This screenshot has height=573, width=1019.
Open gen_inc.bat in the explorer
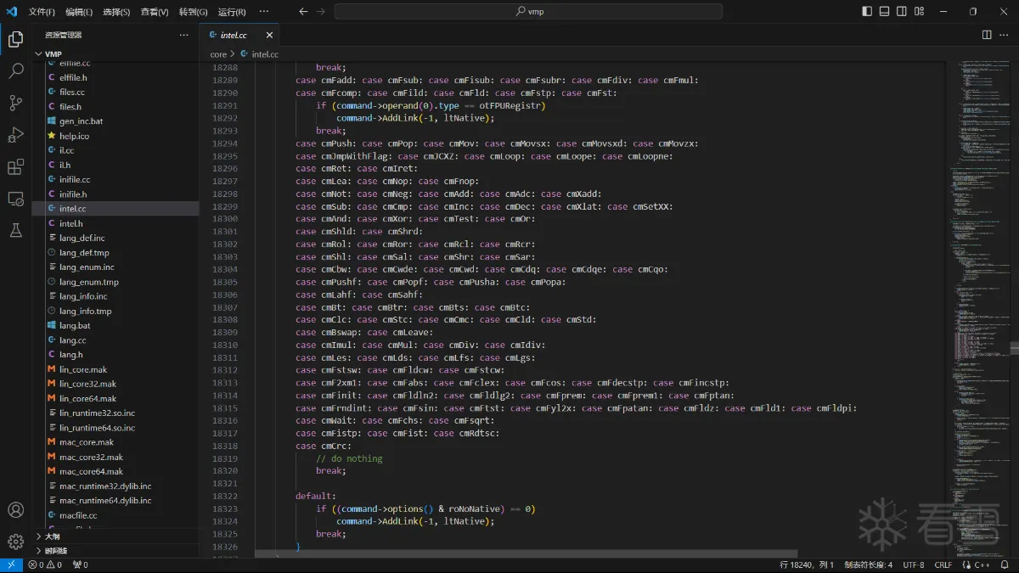[x=115, y=121]
